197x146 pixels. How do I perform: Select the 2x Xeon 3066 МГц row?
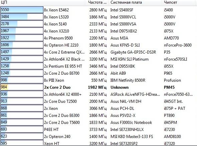pos(98,108)
